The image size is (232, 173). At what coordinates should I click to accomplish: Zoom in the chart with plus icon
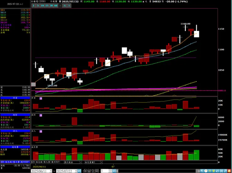click(214, 171)
